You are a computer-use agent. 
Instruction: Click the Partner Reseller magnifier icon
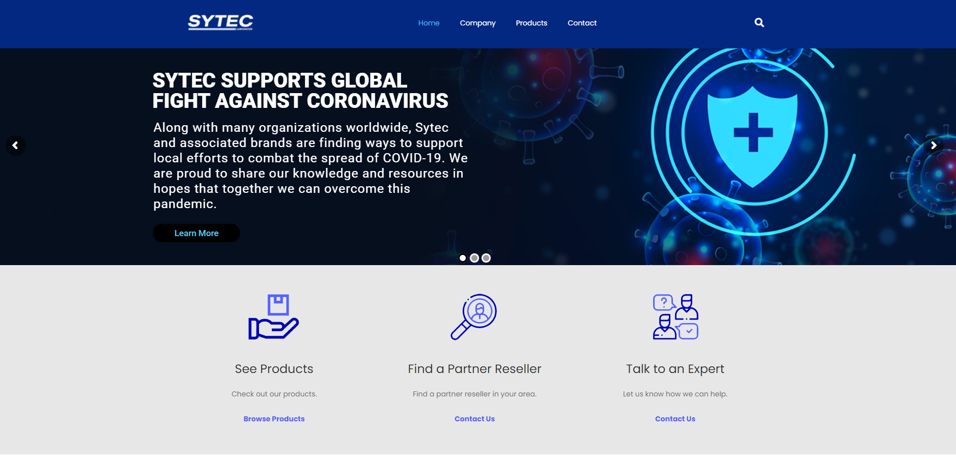474,317
